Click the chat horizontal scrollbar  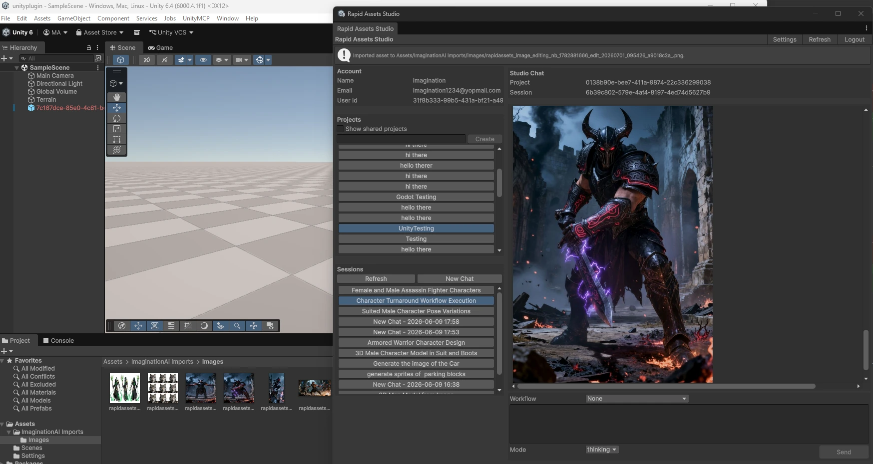(x=666, y=386)
